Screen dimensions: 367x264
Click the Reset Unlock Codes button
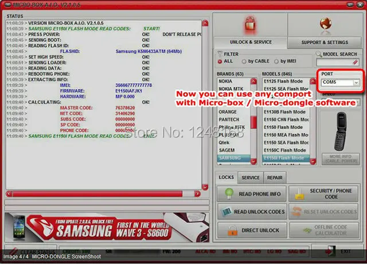(x=323, y=212)
